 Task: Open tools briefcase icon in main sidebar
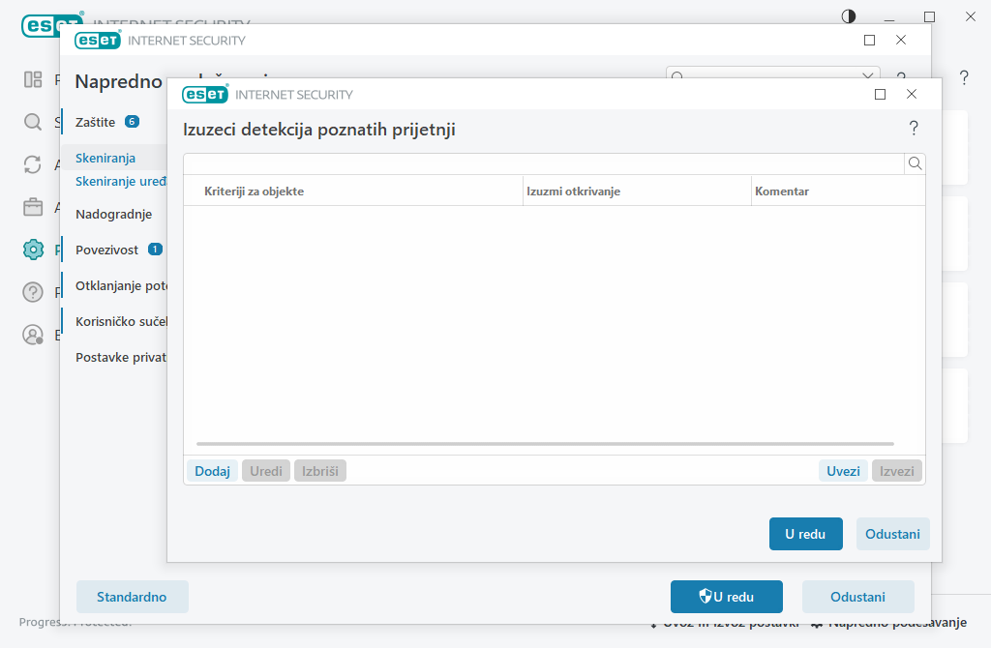click(33, 207)
